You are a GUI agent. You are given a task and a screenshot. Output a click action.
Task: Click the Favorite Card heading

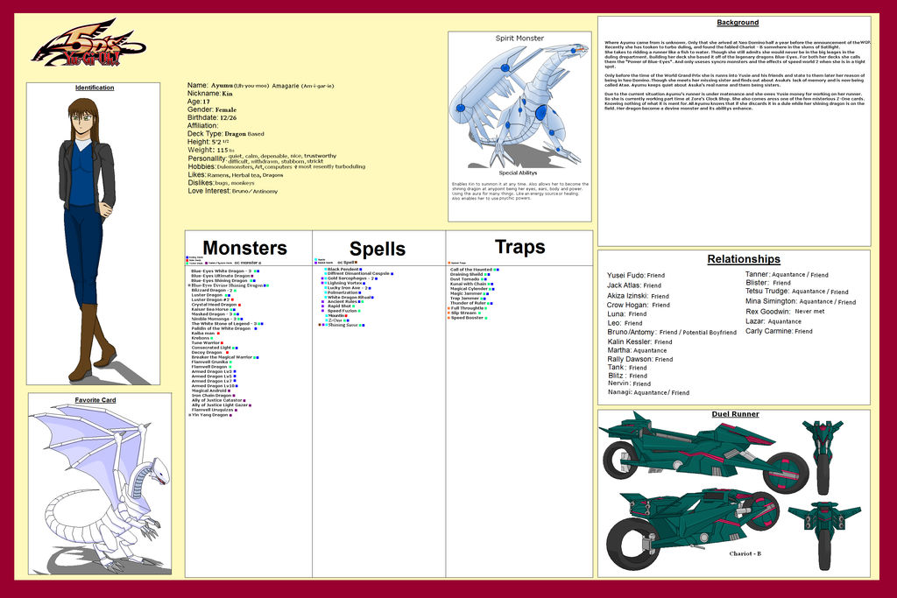tap(95, 400)
